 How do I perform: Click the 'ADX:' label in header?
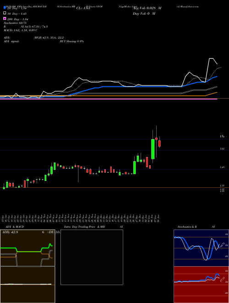(7, 38)
